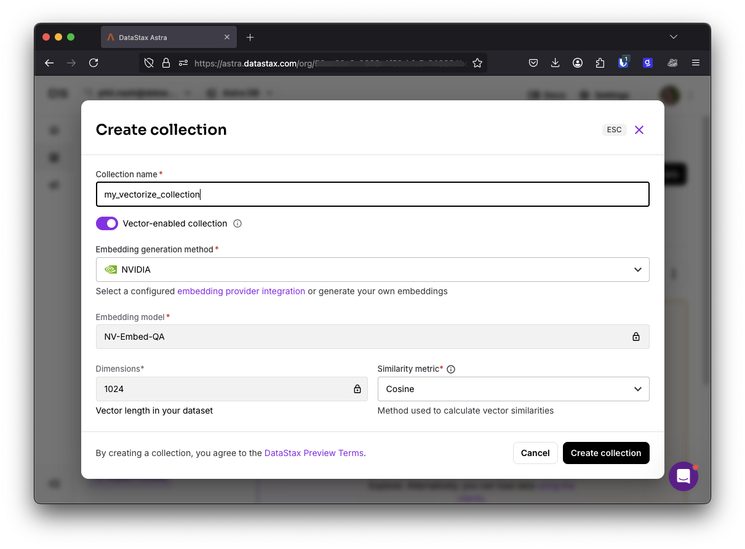
Task: Open the tracking protection shield in address bar
Action: (x=148, y=62)
